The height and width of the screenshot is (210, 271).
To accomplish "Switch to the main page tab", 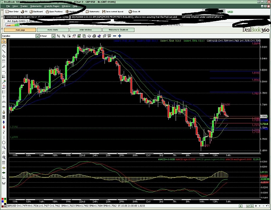I will pos(20,30).
